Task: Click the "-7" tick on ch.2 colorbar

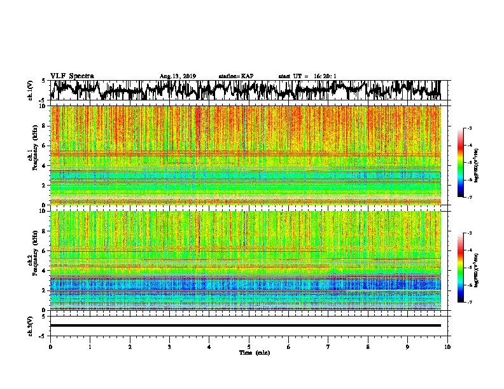Action: click(x=469, y=302)
